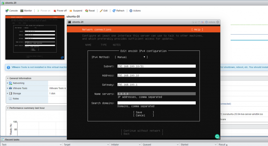Select the installer Back option
268x146 pixels.
click(x=142, y=134)
